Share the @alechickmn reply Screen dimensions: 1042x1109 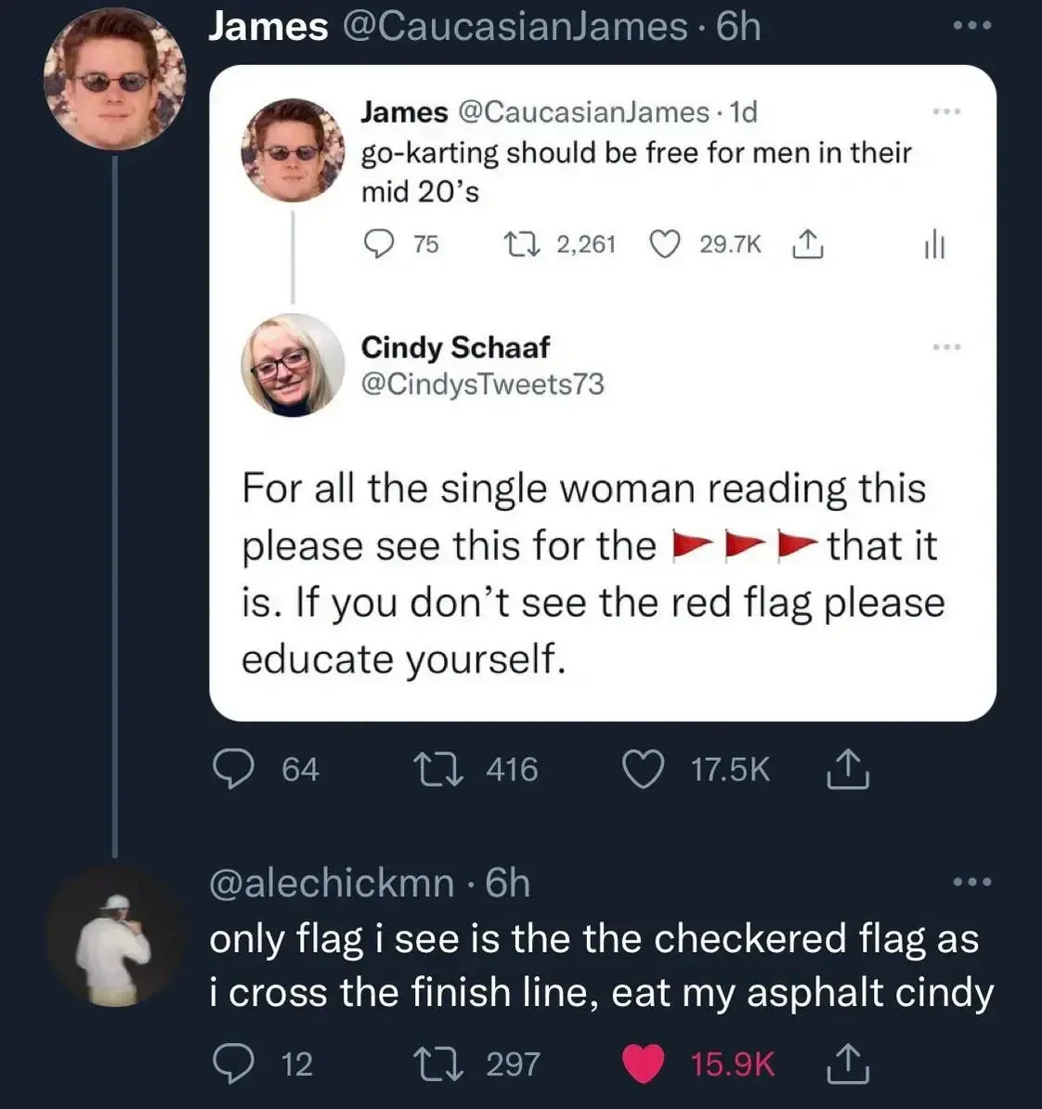pos(847,1063)
